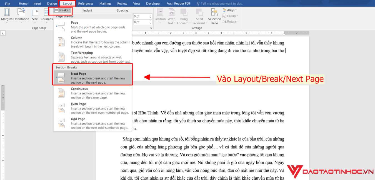Click the Send Backward button
This screenshot has width=375, height=180.
point(199,16)
